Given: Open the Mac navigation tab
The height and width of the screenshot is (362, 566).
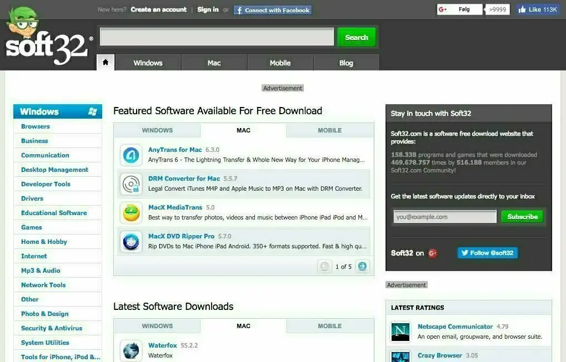Looking at the screenshot, I should click(x=214, y=63).
